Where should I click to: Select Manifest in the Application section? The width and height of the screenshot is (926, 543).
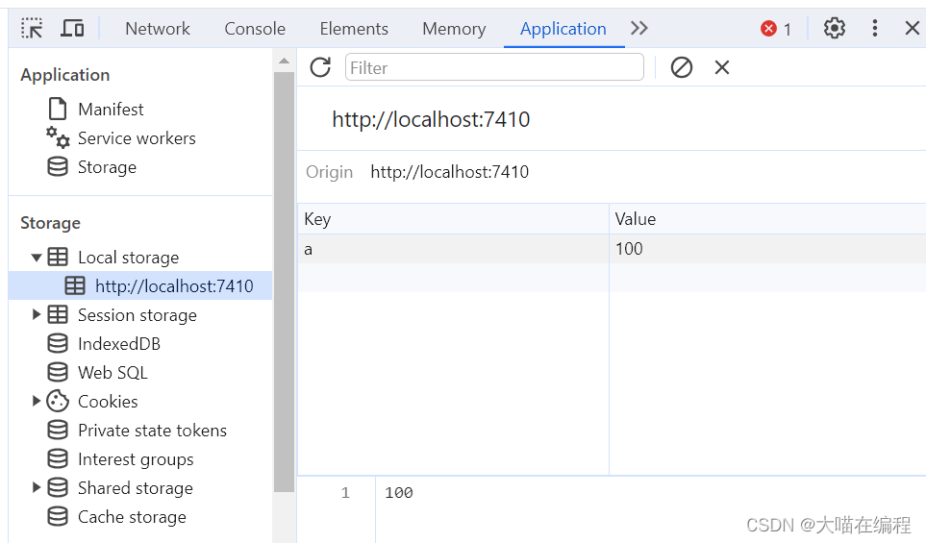pos(111,110)
